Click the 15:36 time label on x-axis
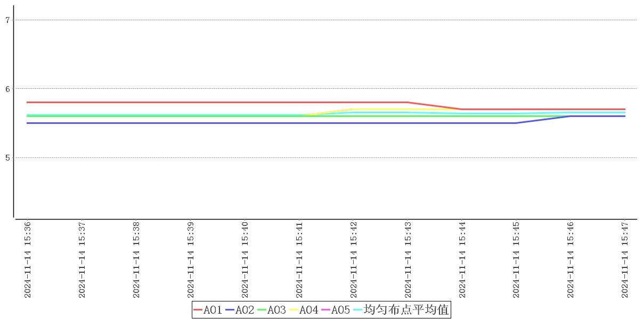Viewport: 643px width, 319px height. 28,260
